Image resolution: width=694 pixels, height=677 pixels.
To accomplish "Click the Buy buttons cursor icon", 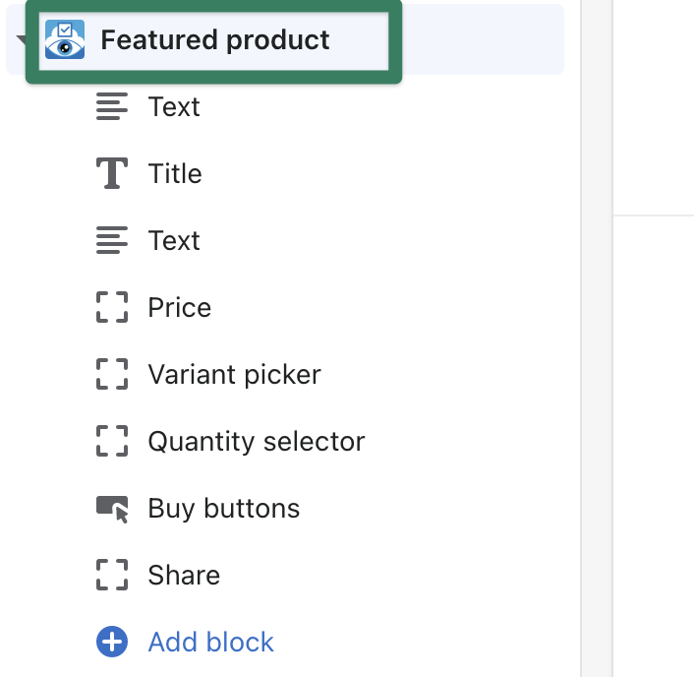I will 112,508.
